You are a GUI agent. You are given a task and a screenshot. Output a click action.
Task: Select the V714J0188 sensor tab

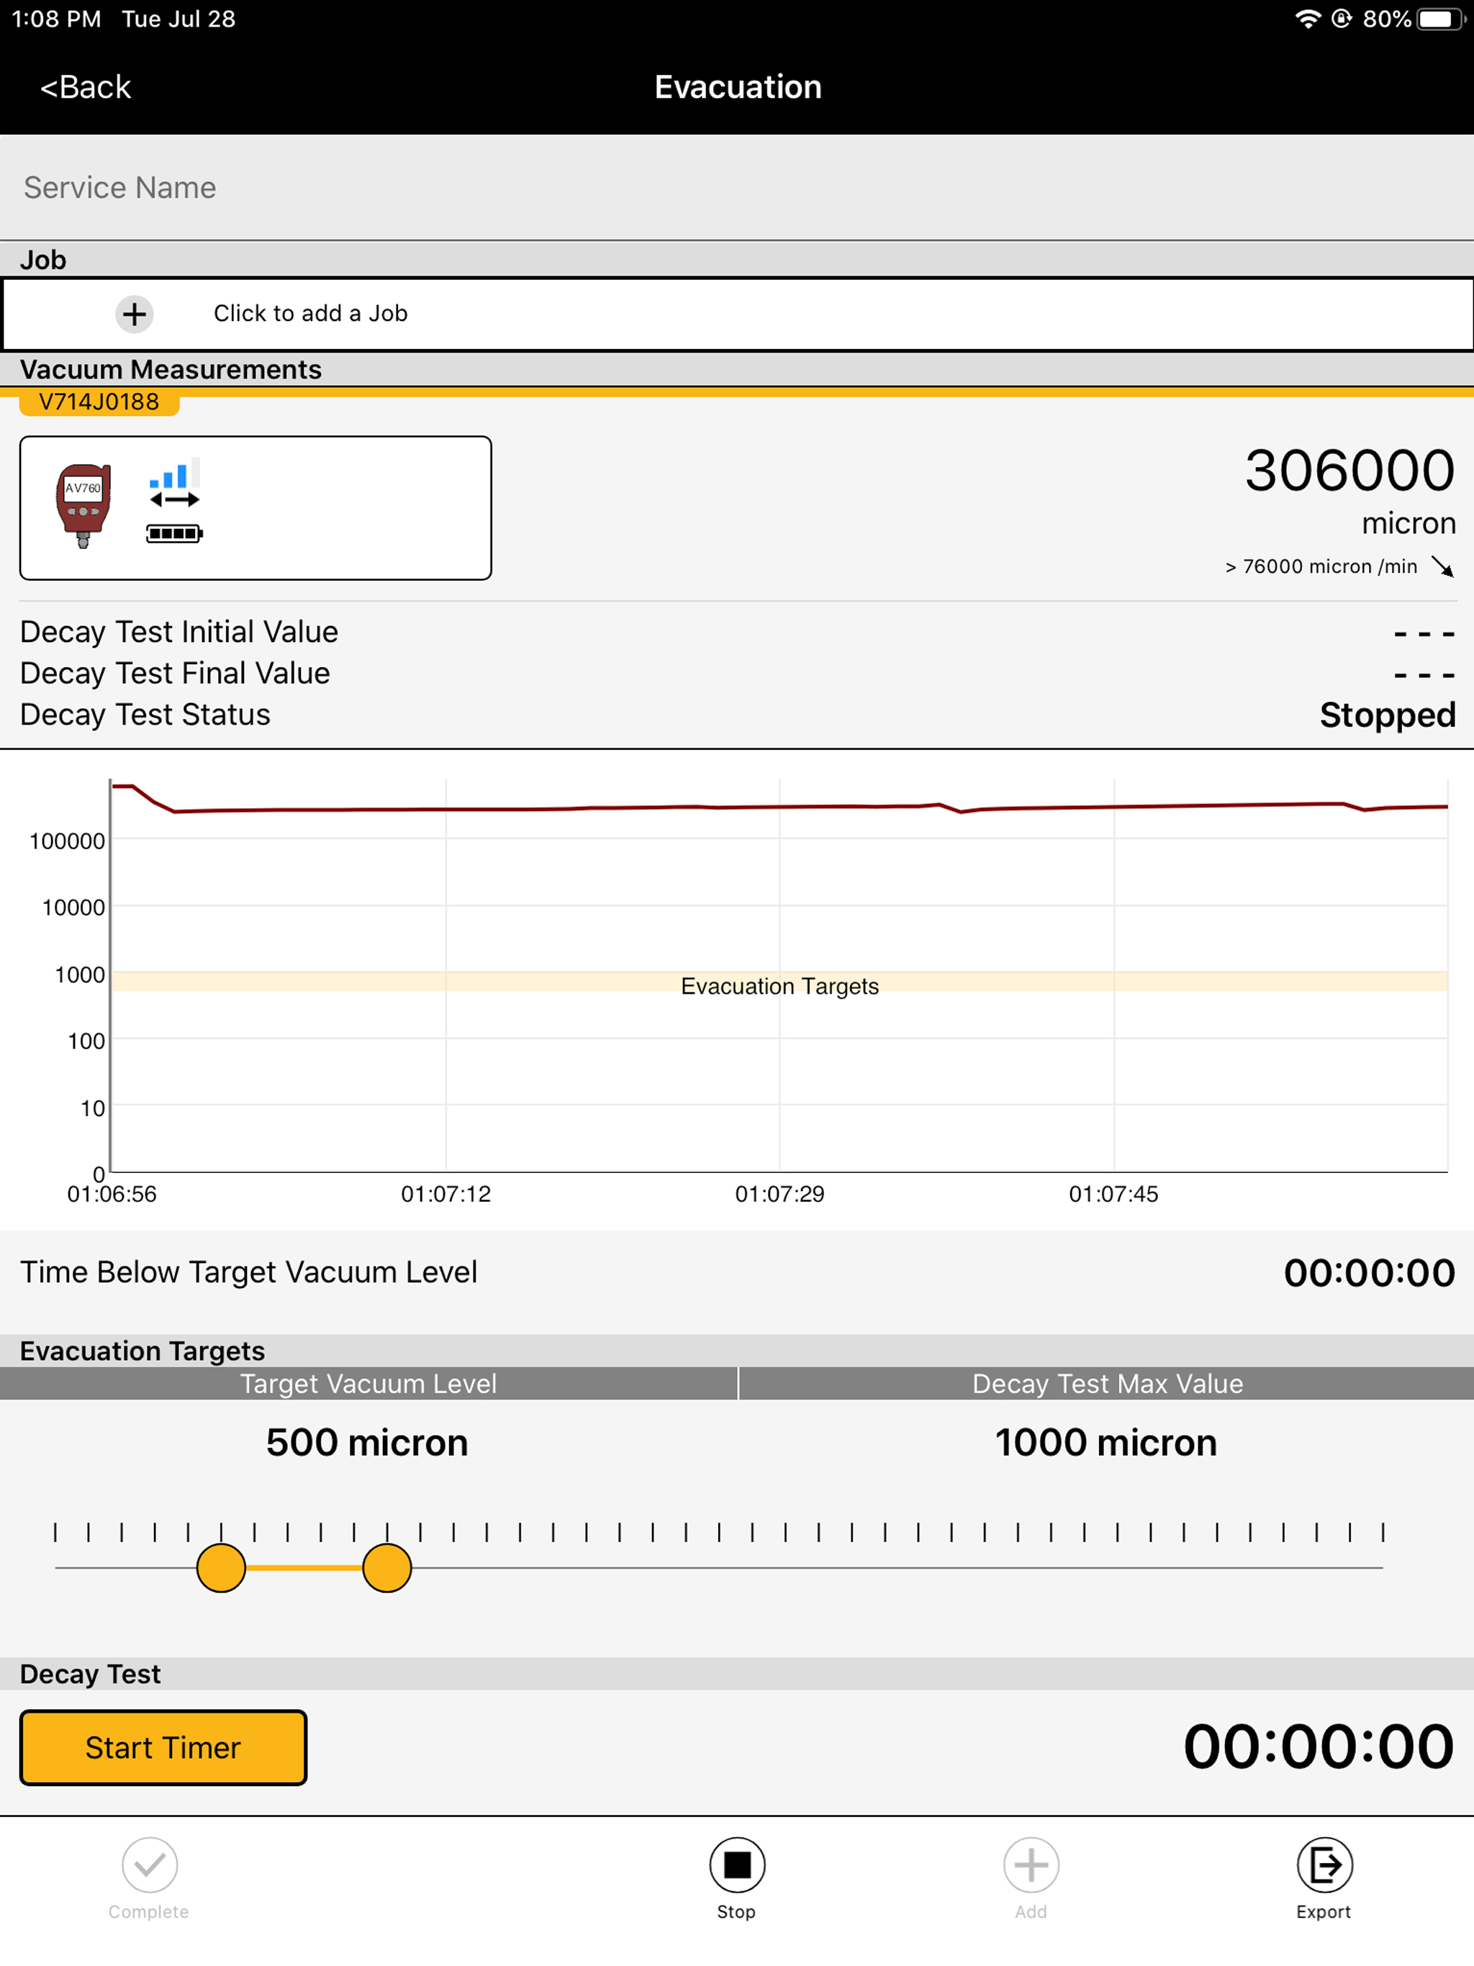click(98, 402)
